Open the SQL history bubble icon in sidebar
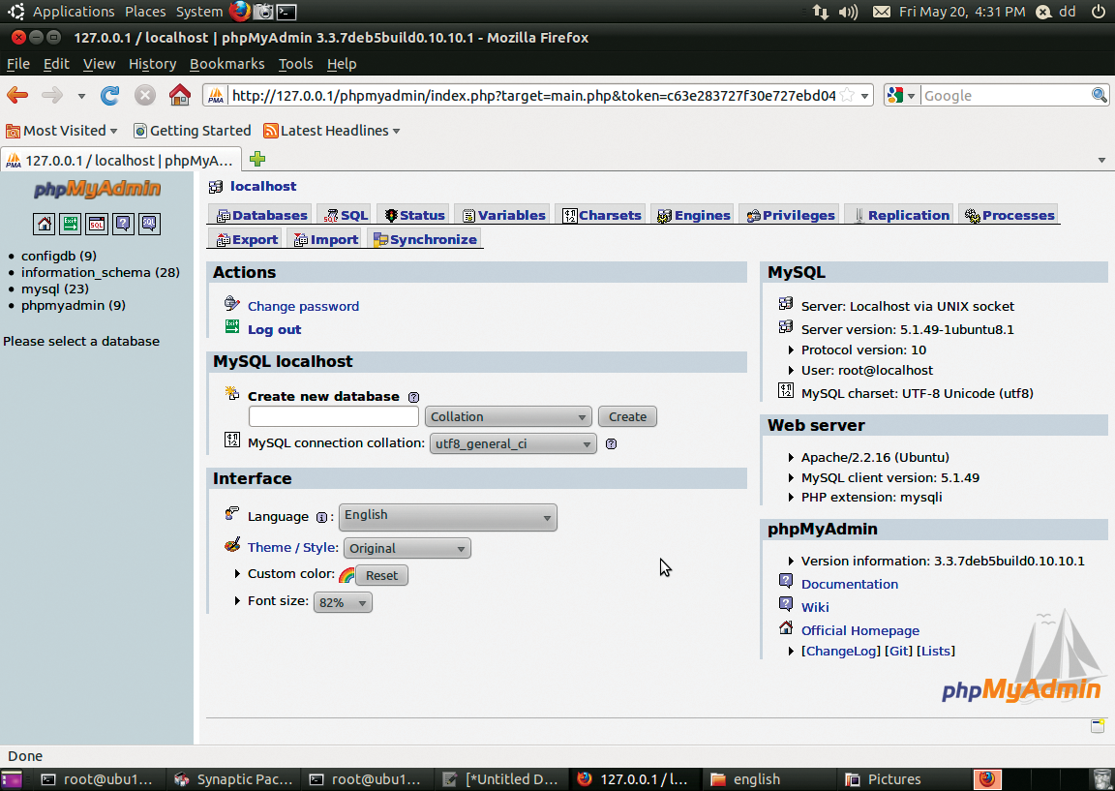The height and width of the screenshot is (791, 1115). (x=148, y=224)
